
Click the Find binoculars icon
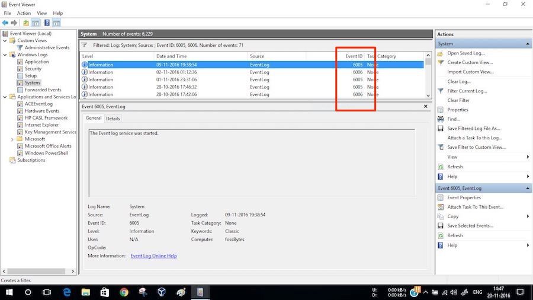pos(441,119)
